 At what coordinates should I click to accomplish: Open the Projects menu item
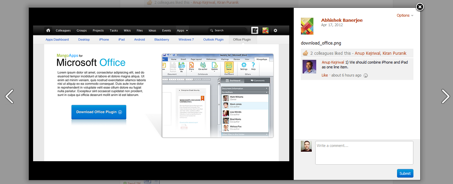[x=98, y=31]
